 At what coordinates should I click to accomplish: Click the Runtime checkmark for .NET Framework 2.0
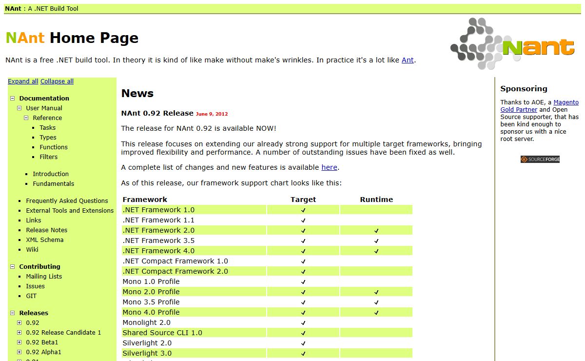coord(376,231)
